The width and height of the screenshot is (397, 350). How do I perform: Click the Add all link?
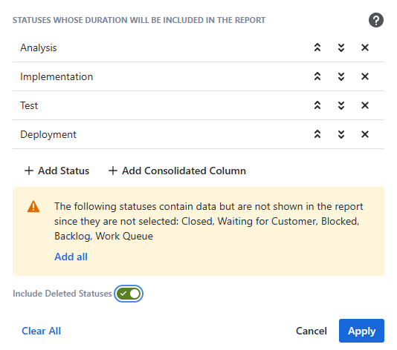point(71,257)
